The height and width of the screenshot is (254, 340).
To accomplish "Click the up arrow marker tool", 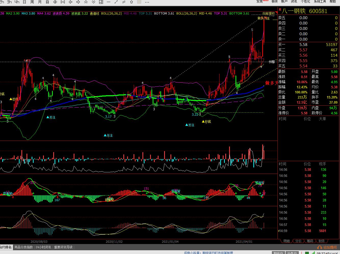I will point(132,2).
